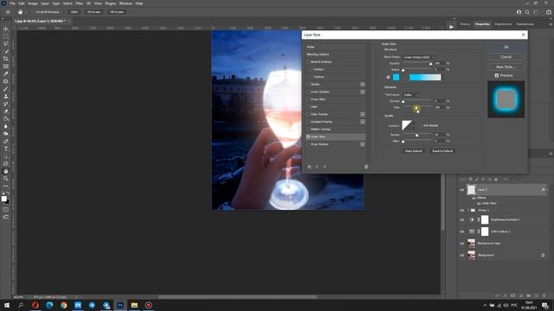Open the gradient picker dropdown arrow

[442, 77]
